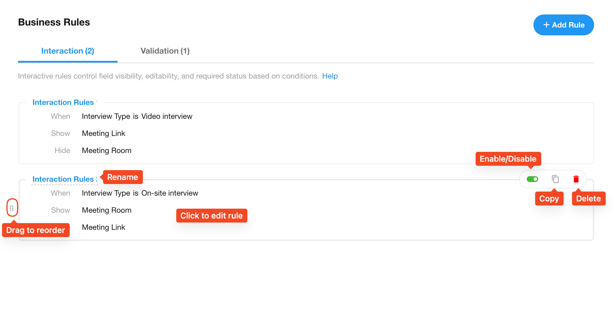The width and height of the screenshot is (615, 335).
Task: Open the Help link
Action: point(330,76)
